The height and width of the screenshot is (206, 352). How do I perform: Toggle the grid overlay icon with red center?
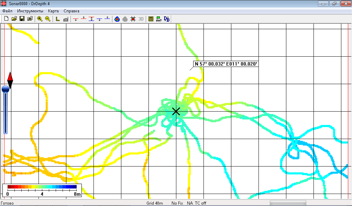(133, 19)
